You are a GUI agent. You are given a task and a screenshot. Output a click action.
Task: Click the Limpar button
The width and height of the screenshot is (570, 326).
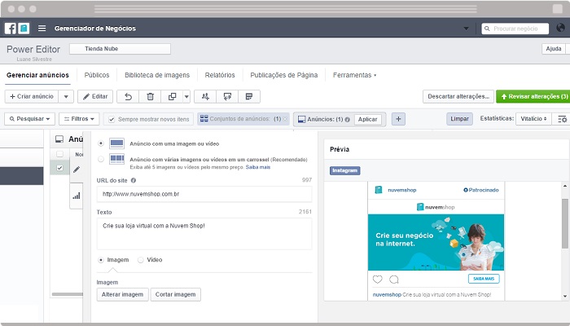(459, 119)
